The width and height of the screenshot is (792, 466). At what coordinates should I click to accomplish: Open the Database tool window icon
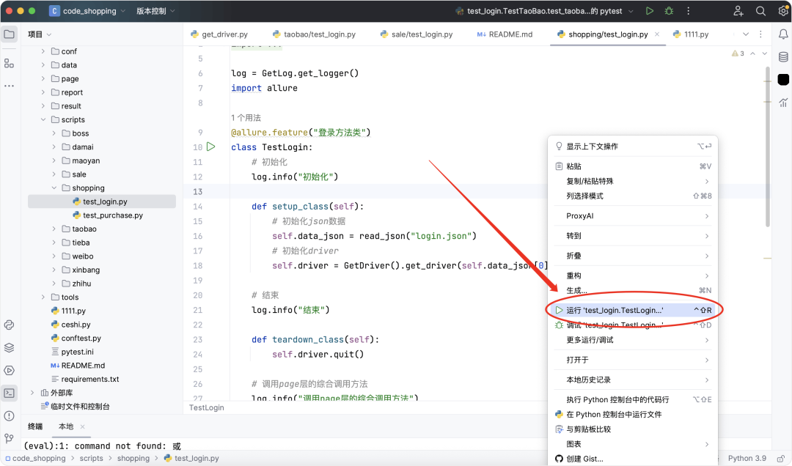click(783, 57)
